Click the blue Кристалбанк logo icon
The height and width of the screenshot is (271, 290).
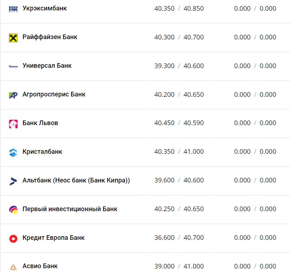(x=13, y=152)
